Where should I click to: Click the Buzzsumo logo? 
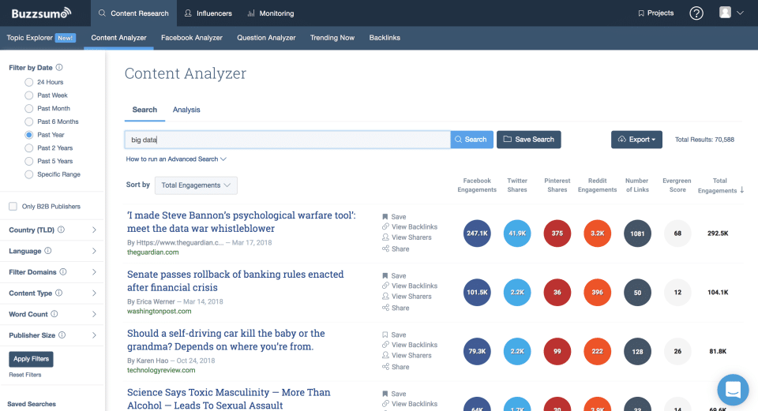pyautogui.click(x=42, y=13)
